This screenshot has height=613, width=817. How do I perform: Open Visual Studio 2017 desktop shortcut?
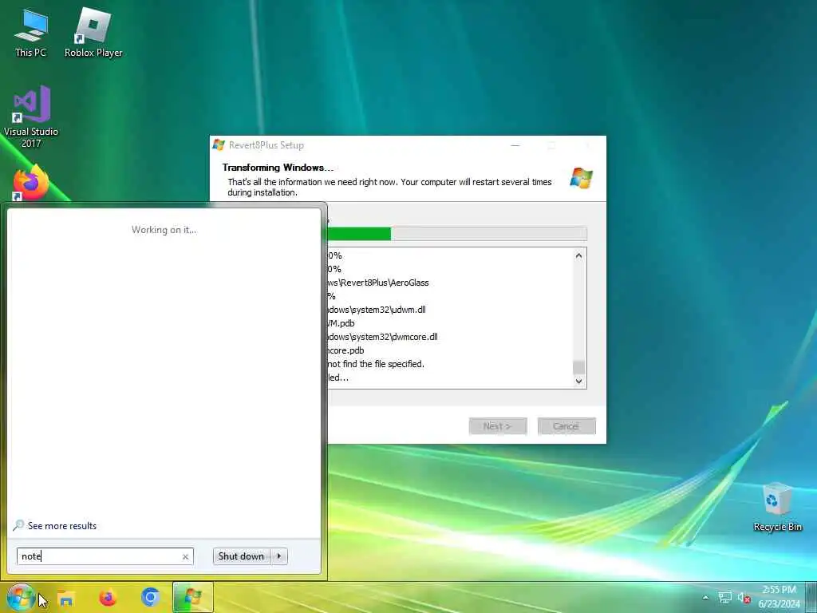coord(31,117)
